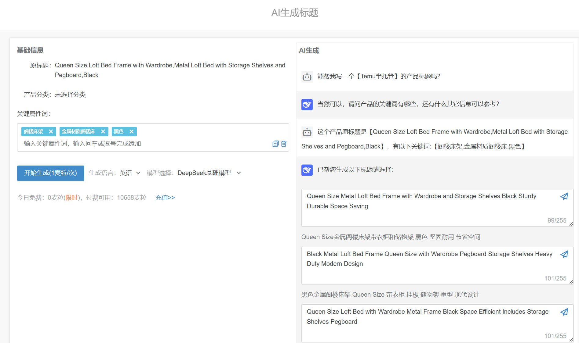579x343 pixels.
Task: Click into the first generated title text box
Action: (x=428, y=204)
